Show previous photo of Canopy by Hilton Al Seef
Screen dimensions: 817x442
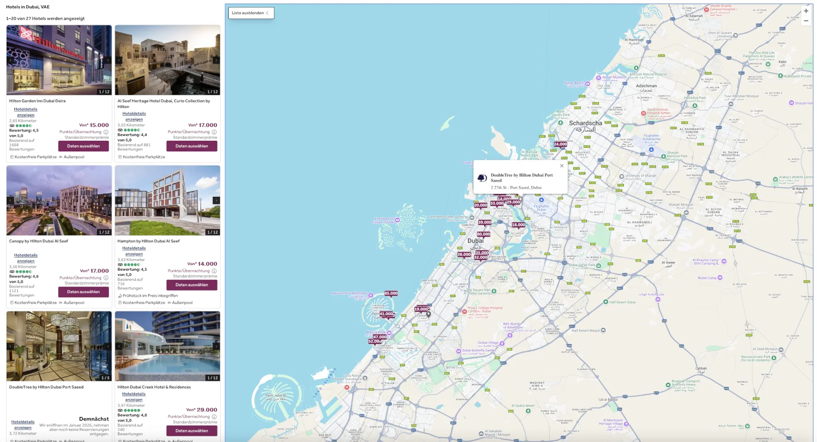coord(10,200)
